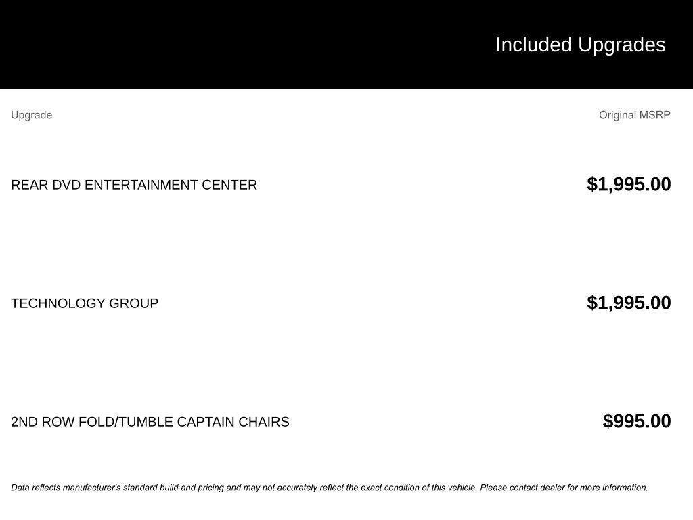Click the word FOLD/TUMBLE in third upgrade
Screen dimensions: 693x520
[x=126, y=422]
